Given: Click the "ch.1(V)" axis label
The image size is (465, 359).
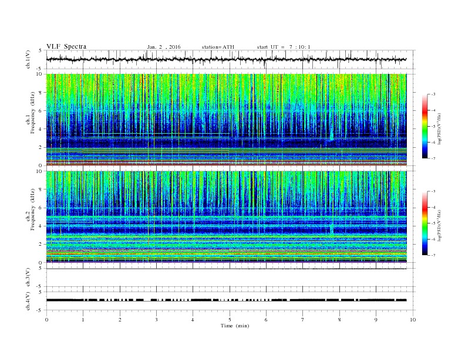Looking at the screenshot, I should coord(28,59).
